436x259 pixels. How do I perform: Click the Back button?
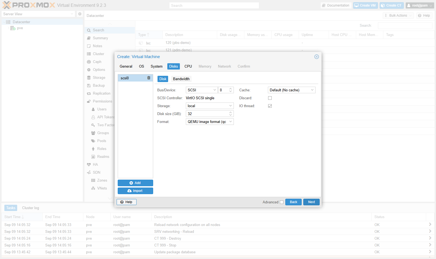coord(293,202)
